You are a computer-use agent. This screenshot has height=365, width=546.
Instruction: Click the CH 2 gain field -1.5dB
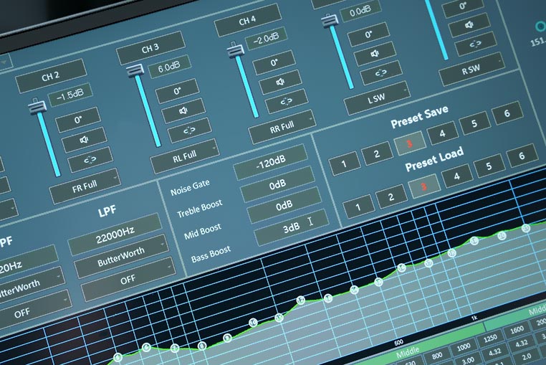pyautogui.click(x=70, y=95)
